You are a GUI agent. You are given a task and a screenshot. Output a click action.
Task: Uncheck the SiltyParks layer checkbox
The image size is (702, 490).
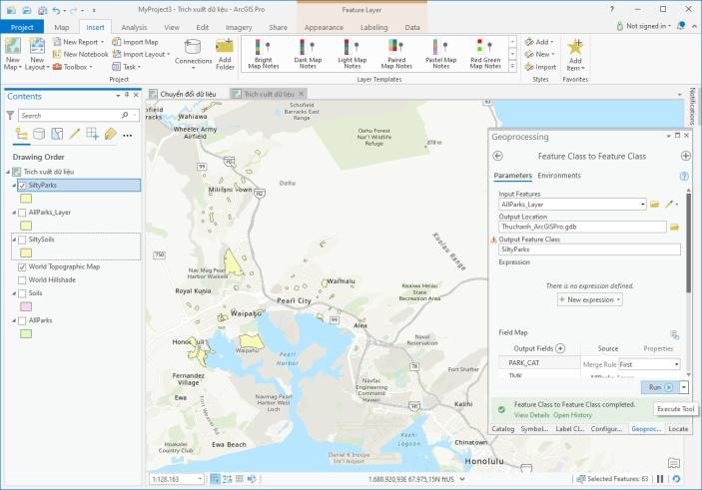(x=22, y=186)
